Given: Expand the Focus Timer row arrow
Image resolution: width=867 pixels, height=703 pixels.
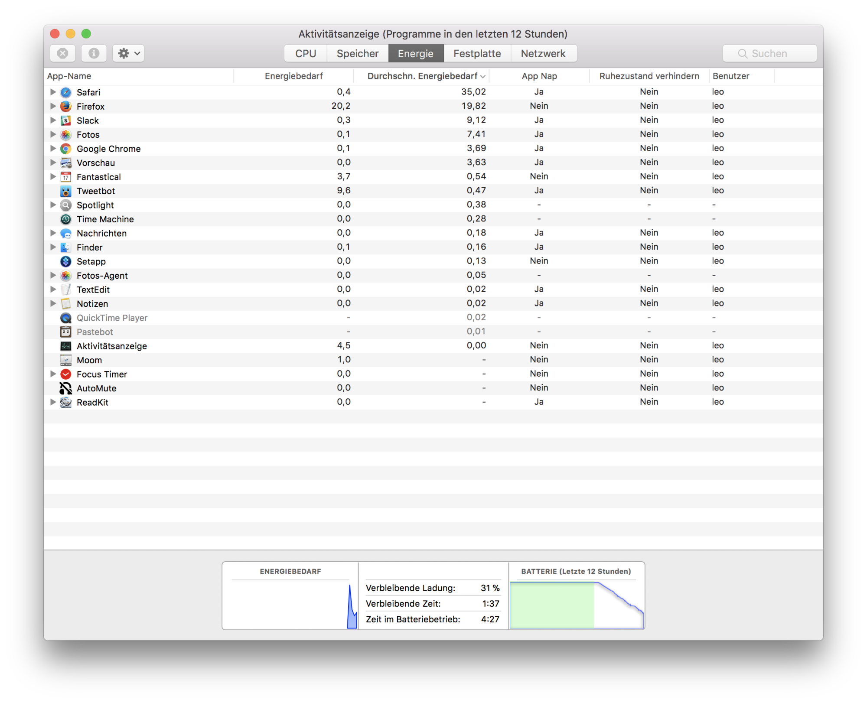Looking at the screenshot, I should pos(53,374).
